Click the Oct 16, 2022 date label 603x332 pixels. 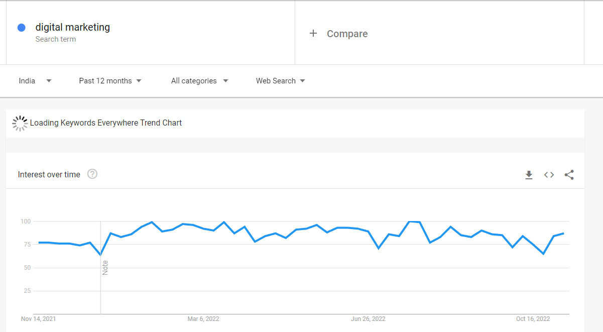pyautogui.click(x=533, y=319)
